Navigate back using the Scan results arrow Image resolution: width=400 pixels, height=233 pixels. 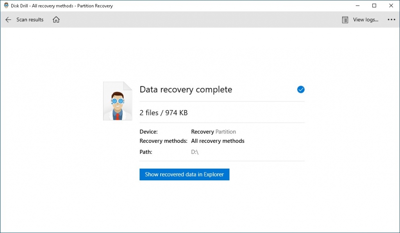pos(8,20)
